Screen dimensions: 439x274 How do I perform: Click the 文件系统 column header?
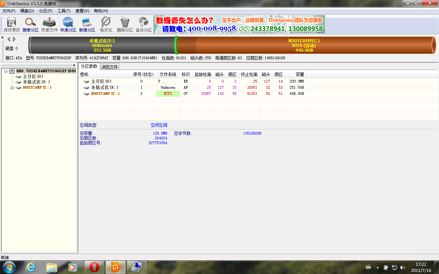(168, 74)
